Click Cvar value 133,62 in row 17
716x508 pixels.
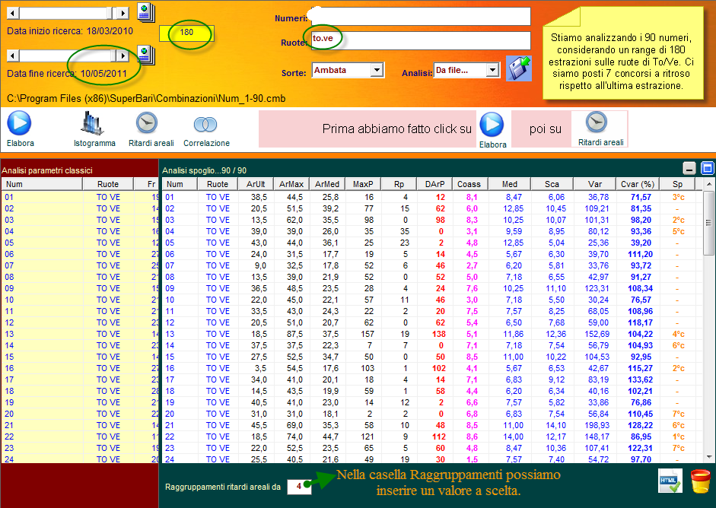(640, 379)
